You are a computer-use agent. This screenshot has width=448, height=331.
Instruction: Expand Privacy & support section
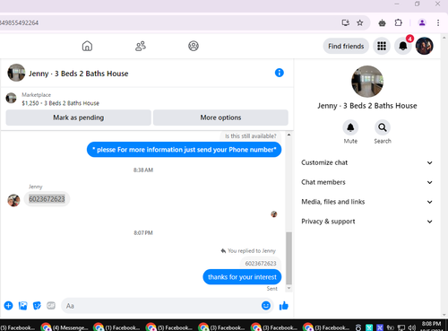point(367,222)
